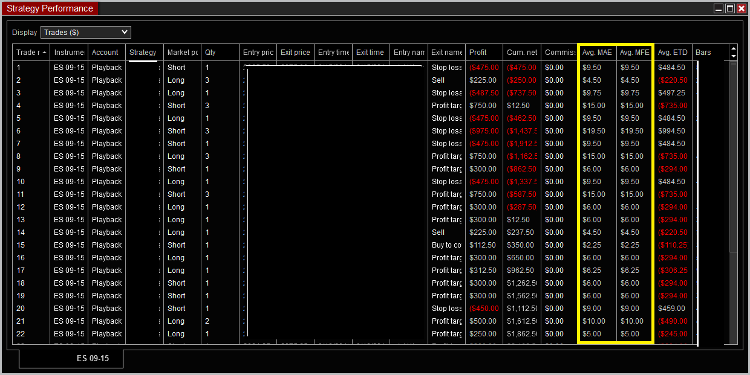
Task: Click the Market position column header
Action: [x=182, y=53]
